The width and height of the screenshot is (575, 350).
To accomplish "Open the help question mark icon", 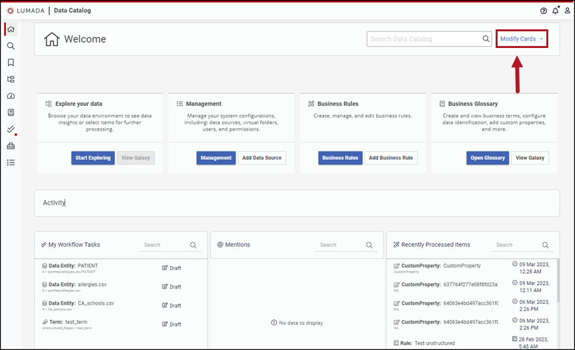I will pyautogui.click(x=543, y=11).
